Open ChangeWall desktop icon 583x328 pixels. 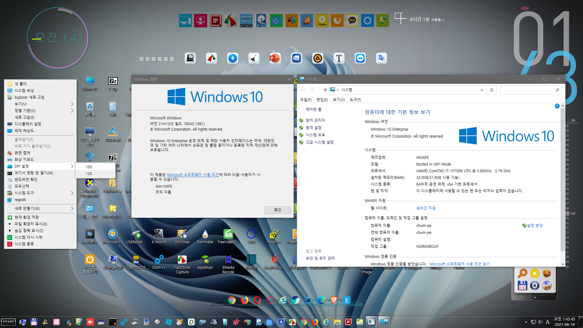click(113, 262)
